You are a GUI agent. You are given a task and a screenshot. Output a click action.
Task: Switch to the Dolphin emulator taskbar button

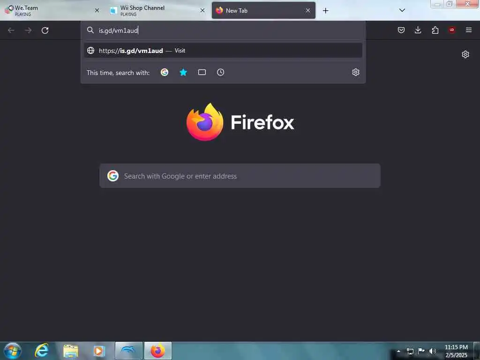point(129,351)
